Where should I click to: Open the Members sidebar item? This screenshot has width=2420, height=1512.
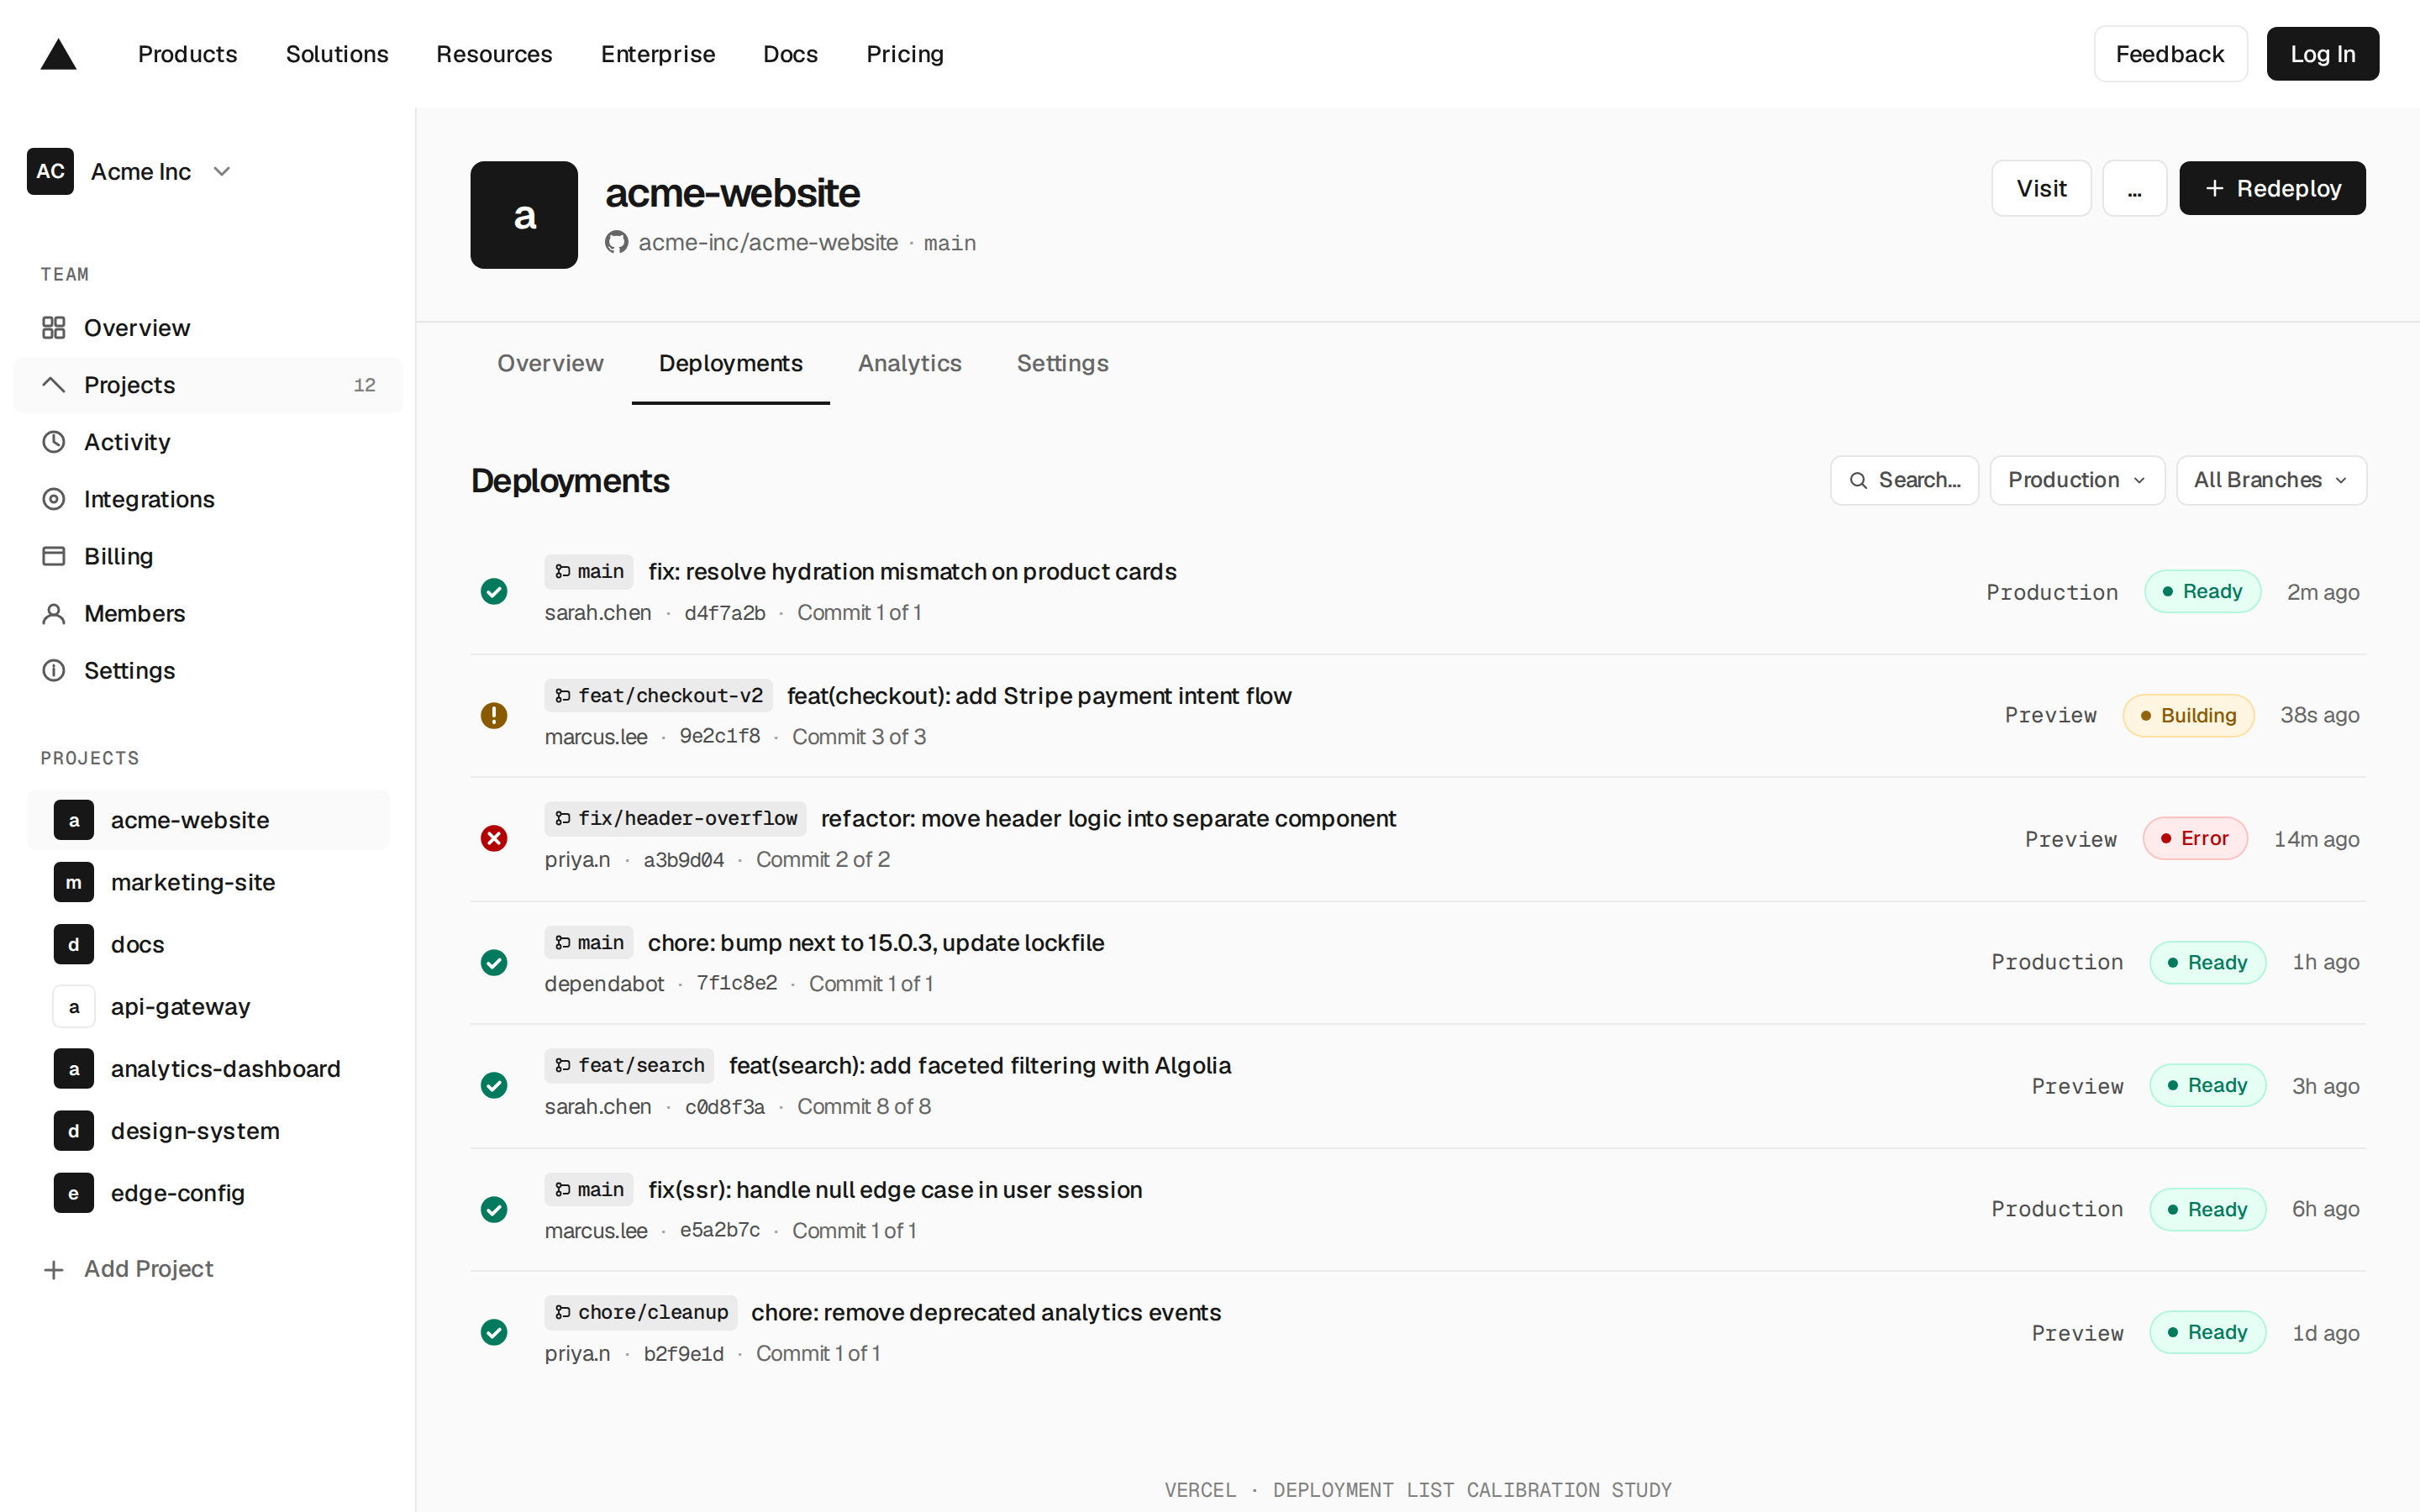pos(208,613)
